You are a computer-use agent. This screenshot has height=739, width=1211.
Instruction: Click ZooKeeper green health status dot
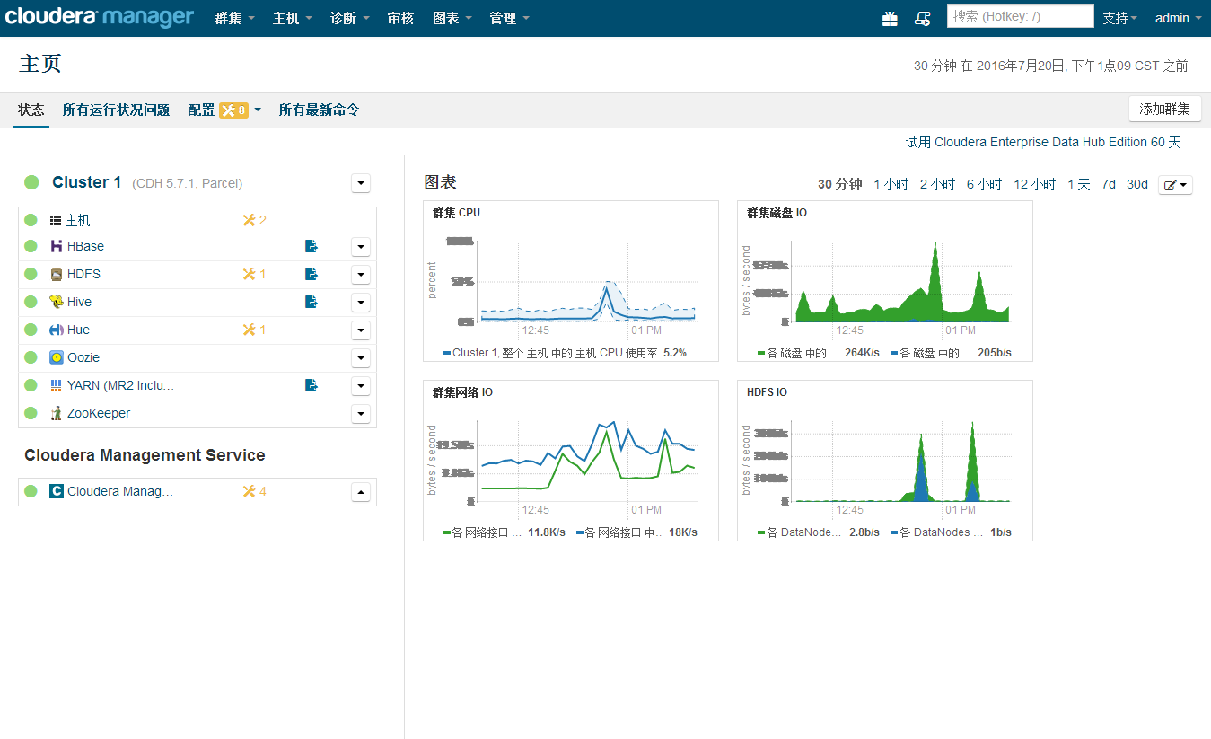point(31,413)
